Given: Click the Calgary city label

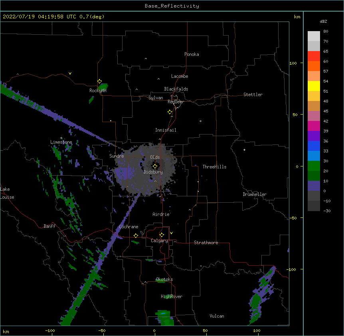Looking at the screenshot, I should tap(159, 241).
